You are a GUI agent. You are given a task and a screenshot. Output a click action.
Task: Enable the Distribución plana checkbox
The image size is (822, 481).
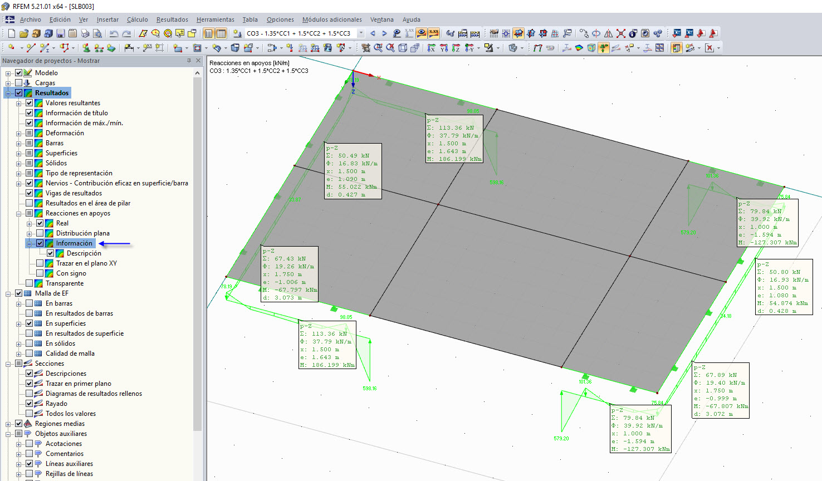[x=40, y=233]
